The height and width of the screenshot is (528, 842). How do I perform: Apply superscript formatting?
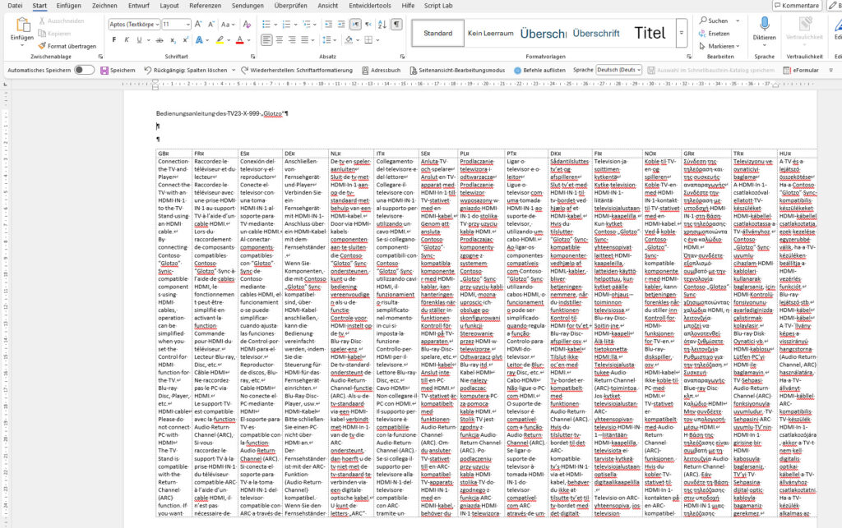[185, 39]
